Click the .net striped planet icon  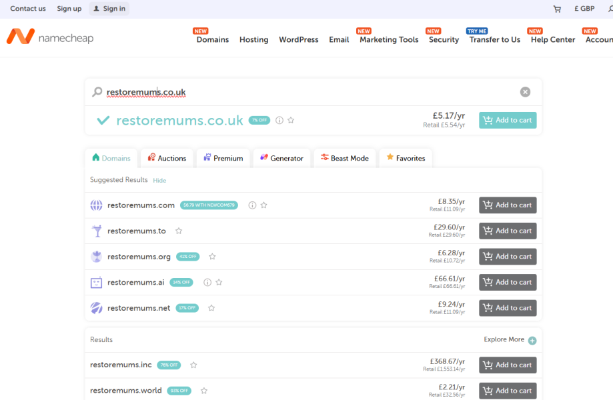96,308
